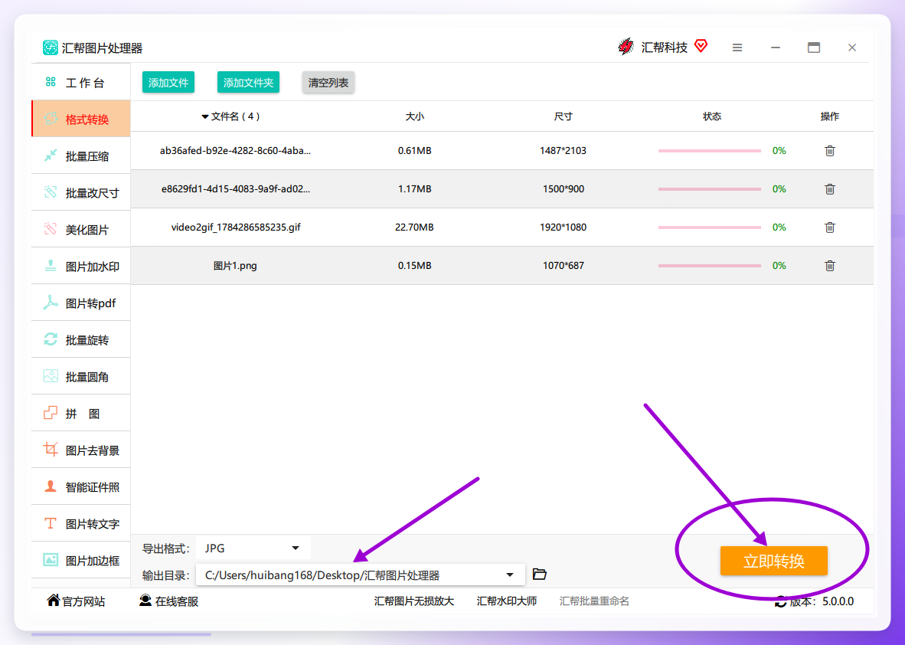Expand the 输出目录 path dropdown arrow
The image size is (905, 645).
510,575
